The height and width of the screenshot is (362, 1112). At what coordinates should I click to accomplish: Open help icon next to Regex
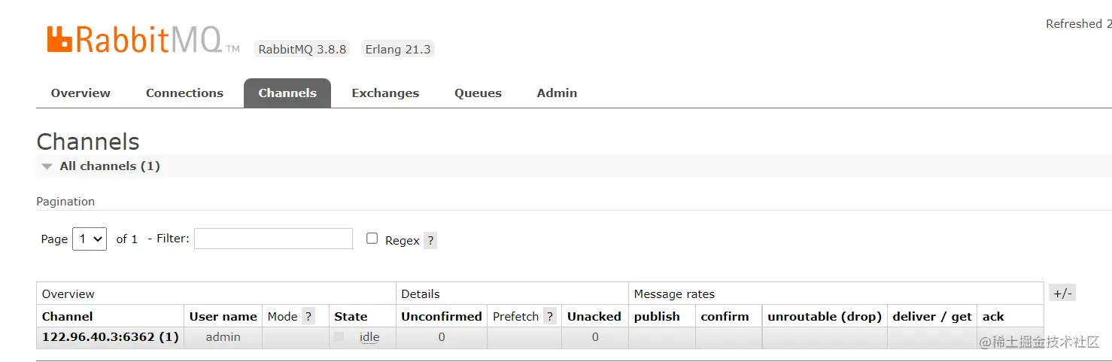(x=430, y=240)
